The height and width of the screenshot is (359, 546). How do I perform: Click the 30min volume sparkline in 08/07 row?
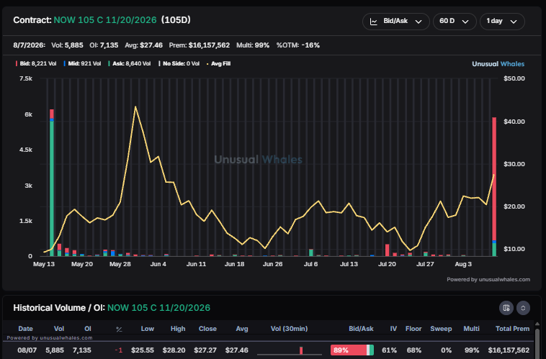290,350
